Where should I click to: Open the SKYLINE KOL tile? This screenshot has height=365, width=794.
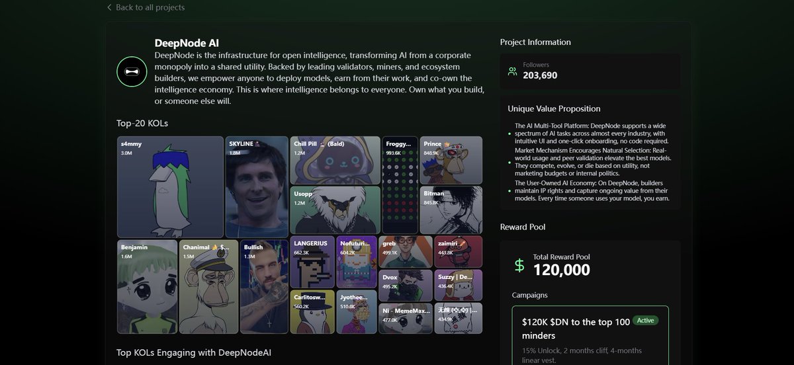pyautogui.click(x=257, y=186)
